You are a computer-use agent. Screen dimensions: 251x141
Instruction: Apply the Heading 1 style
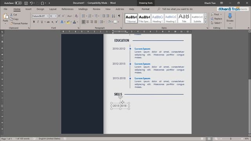[x=158, y=18]
